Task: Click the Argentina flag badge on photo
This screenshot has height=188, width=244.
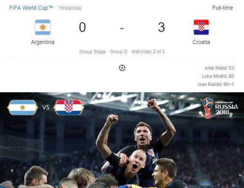Action: 23,108
